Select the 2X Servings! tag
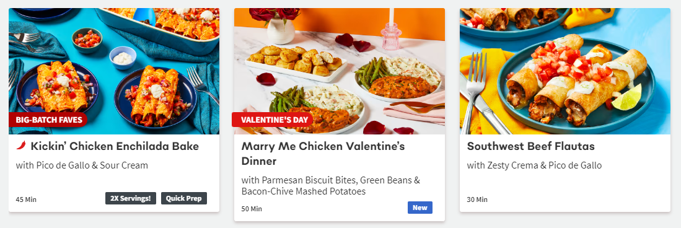Viewport: 681px width, 228px height. (x=131, y=198)
